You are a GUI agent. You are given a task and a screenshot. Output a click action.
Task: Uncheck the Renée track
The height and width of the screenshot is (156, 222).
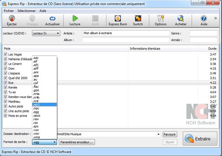point(5,87)
